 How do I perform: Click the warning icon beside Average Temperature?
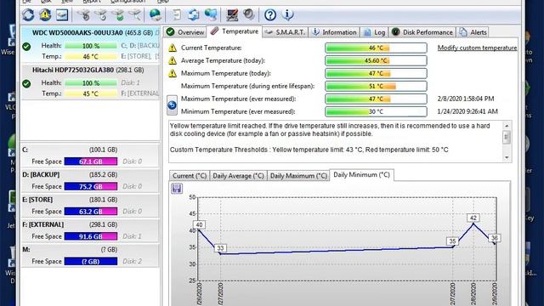coord(173,60)
